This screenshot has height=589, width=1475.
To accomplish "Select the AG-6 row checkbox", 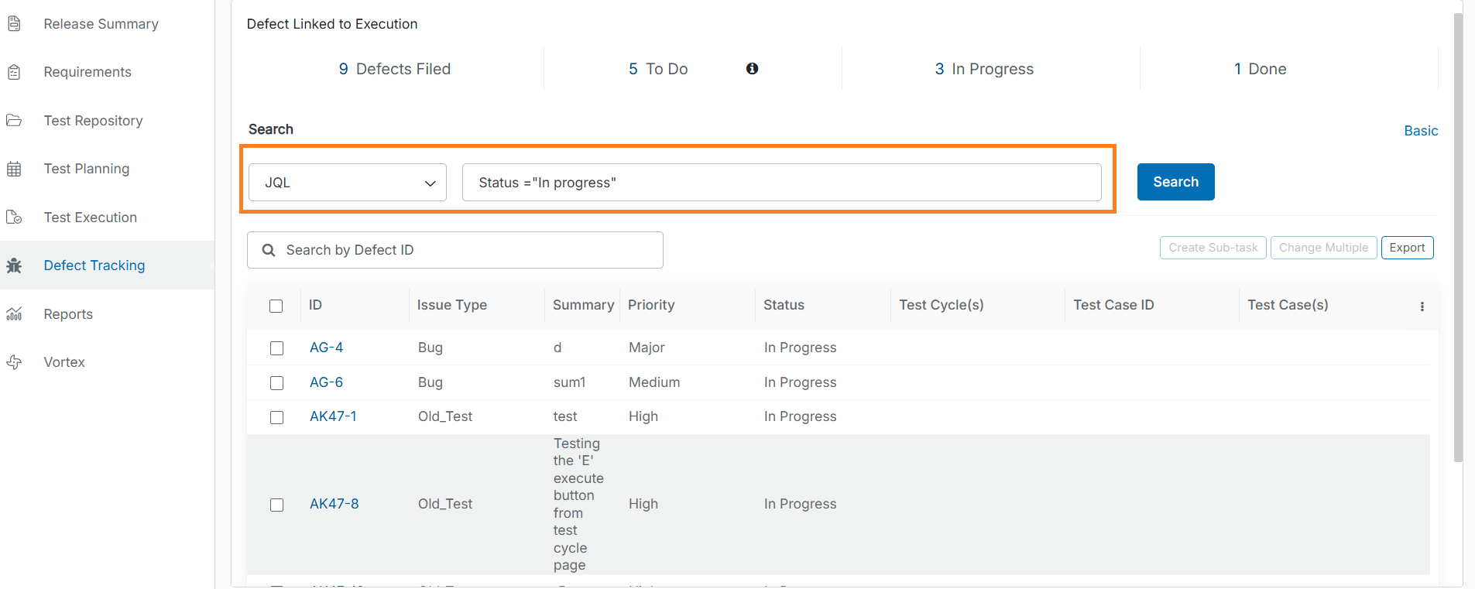I will click(276, 383).
